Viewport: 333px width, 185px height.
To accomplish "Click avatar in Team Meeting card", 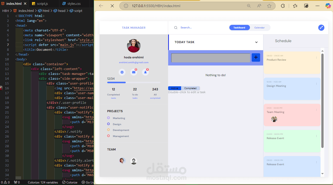I will point(274,119).
